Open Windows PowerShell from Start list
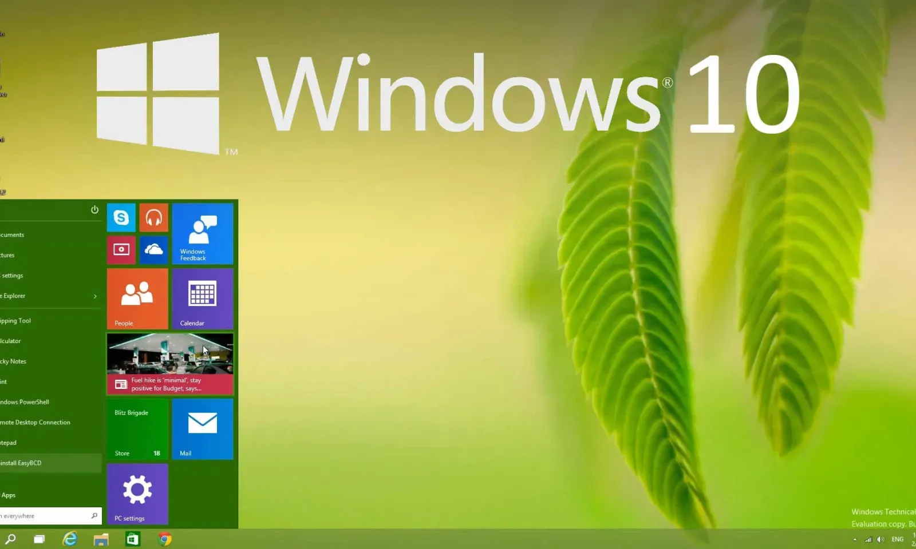Viewport: 916px width, 549px height. tap(26, 402)
